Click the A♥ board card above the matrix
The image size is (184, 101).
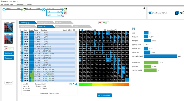100,23
